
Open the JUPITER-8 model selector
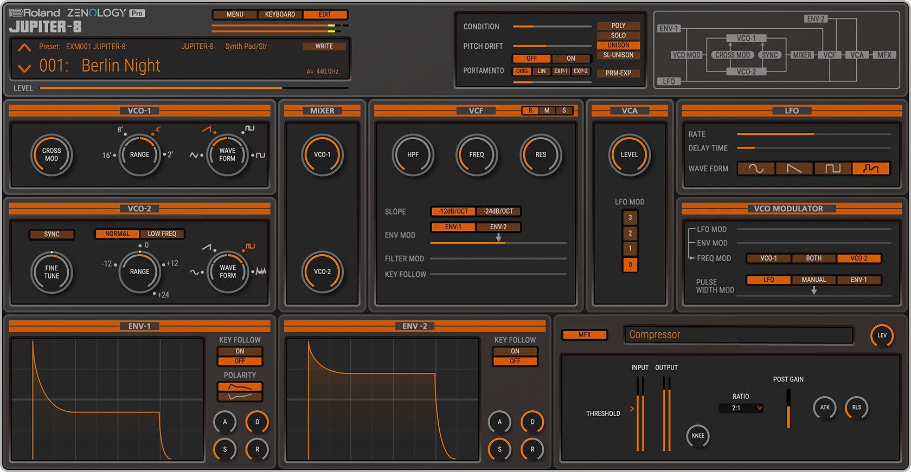point(197,47)
